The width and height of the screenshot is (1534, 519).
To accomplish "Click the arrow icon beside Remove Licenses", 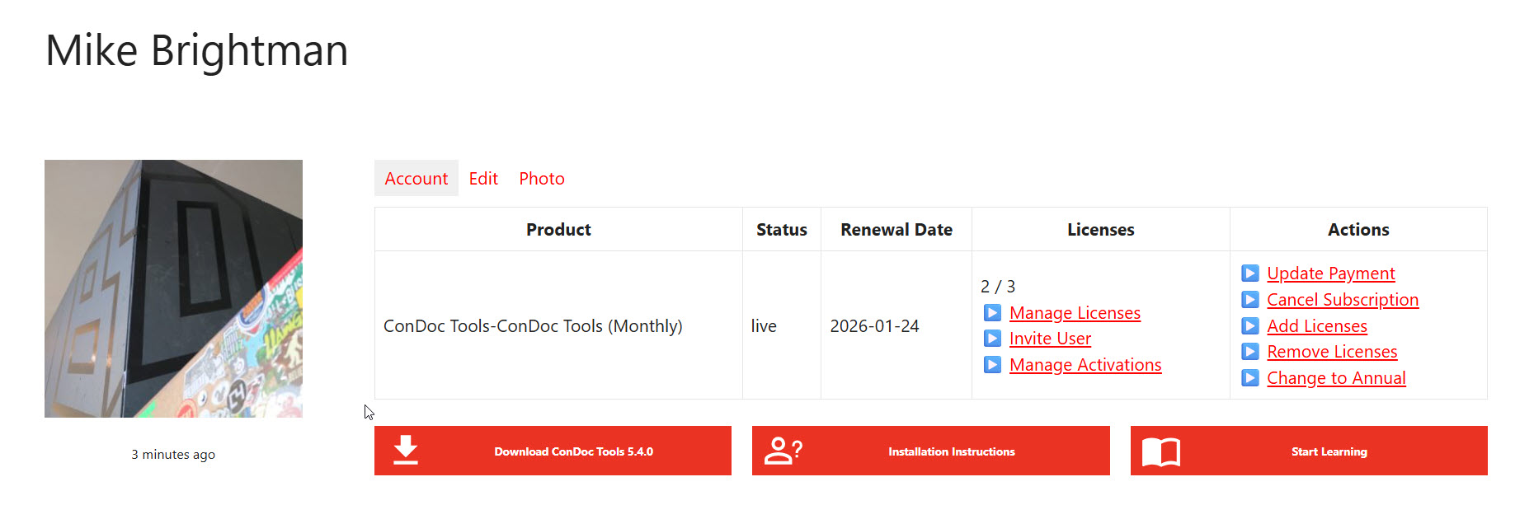I will tap(1250, 352).
